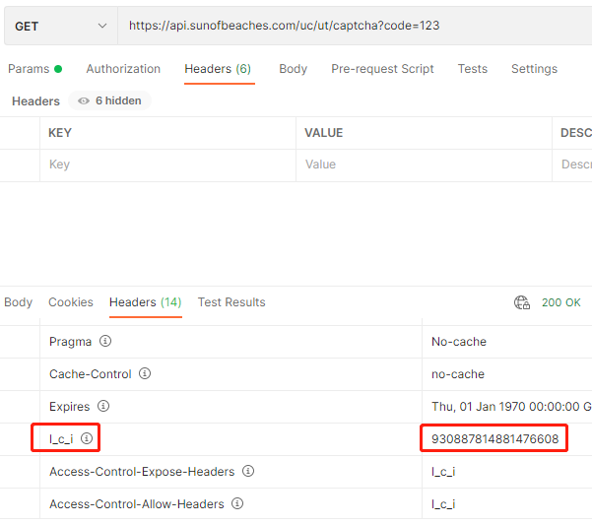Open the response Cookies tab
Image resolution: width=592 pixels, height=525 pixels.
click(x=71, y=302)
